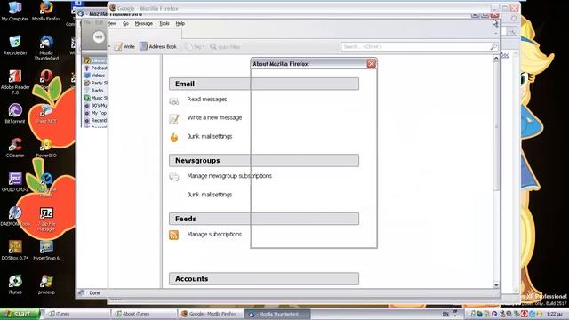This screenshot has width=569, height=320.
Task: Click the Windows Start button
Action: [20, 314]
